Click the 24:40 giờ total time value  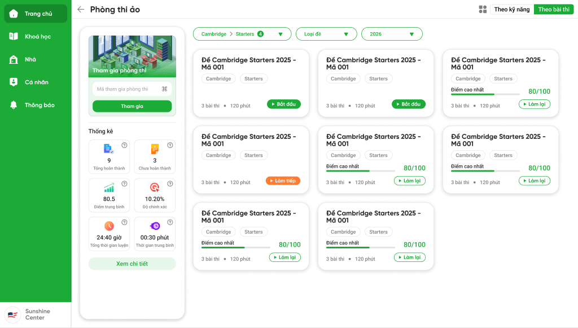tap(109, 238)
